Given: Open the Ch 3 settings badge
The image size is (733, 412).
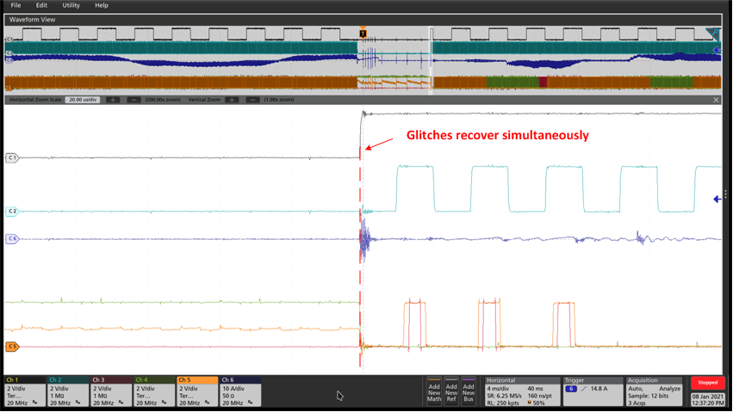Looking at the screenshot, I should click(111, 391).
